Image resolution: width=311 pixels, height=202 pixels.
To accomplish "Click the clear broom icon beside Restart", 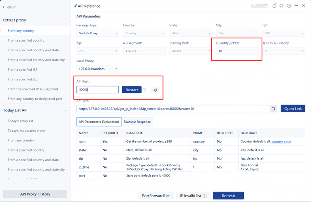I will click(155, 90).
